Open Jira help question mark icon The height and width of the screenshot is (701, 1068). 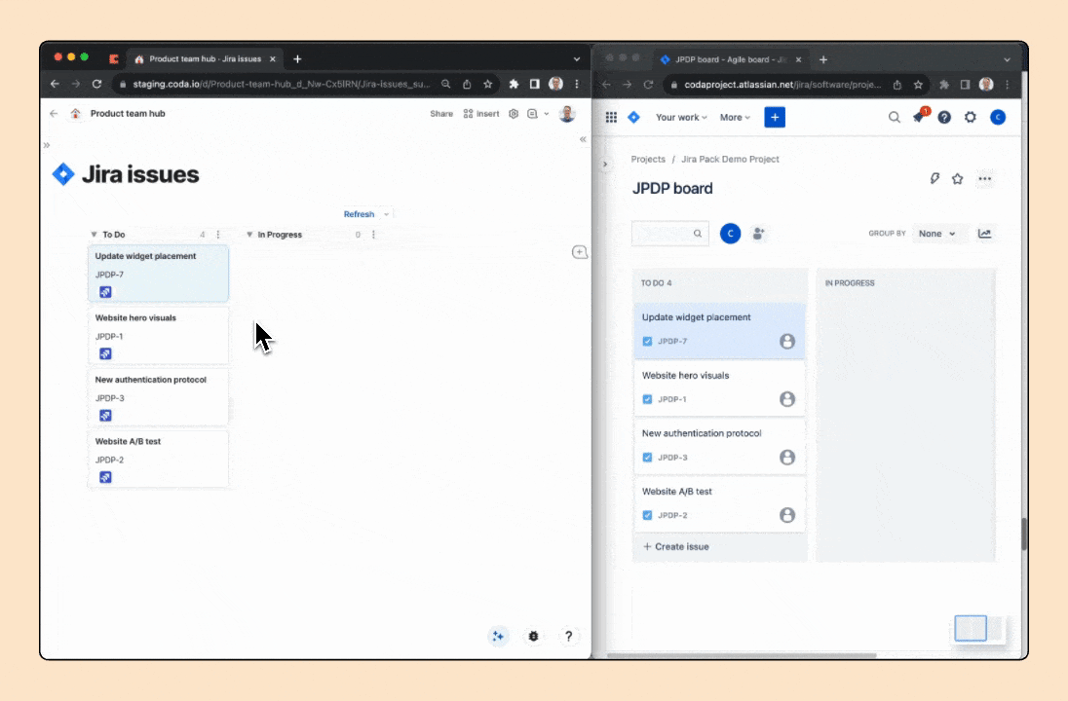(944, 117)
